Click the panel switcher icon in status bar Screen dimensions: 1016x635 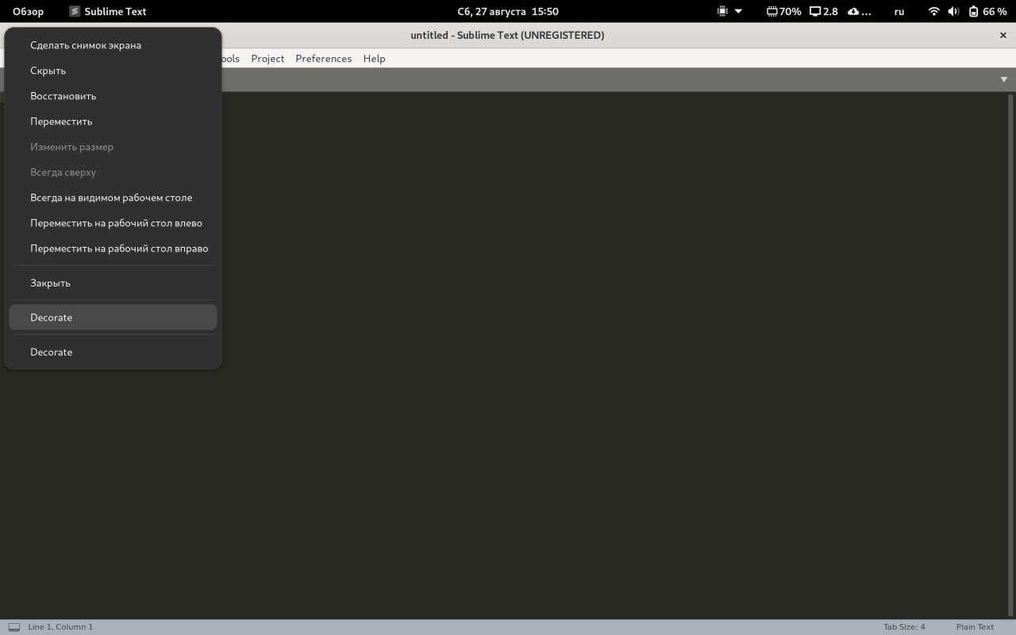[x=14, y=627]
